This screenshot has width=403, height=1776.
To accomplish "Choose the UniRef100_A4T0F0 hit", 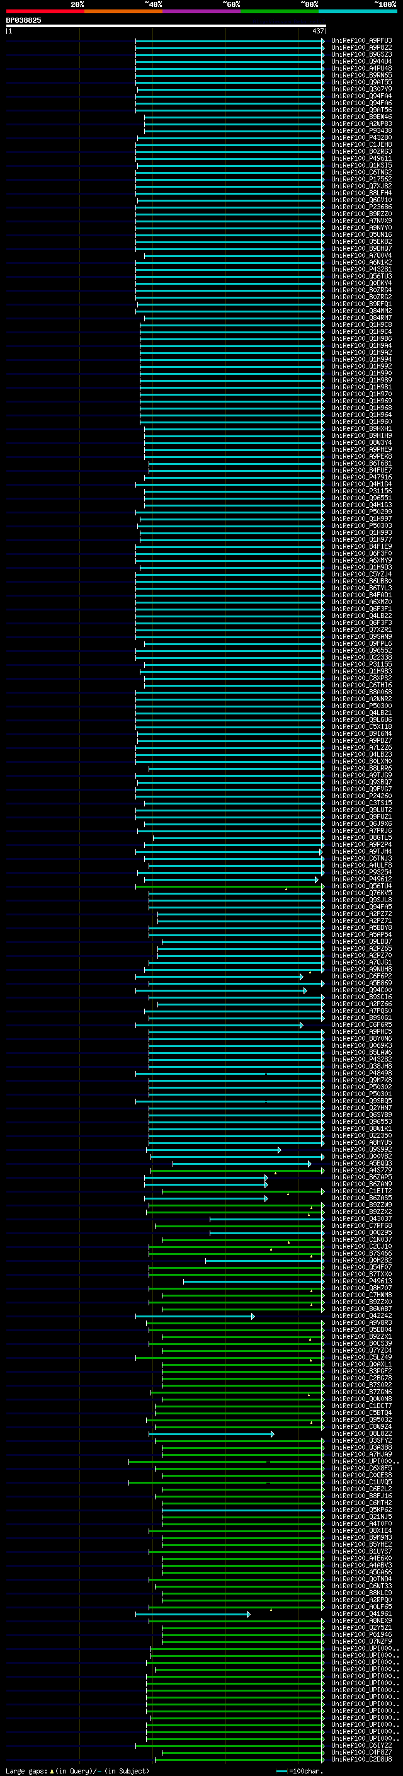I will (x=361, y=1523).
